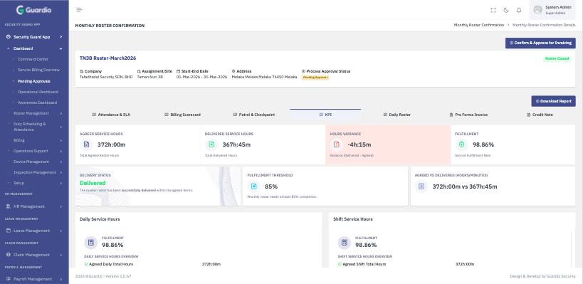
Task: Go to Command Center
Action: point(33,59)
